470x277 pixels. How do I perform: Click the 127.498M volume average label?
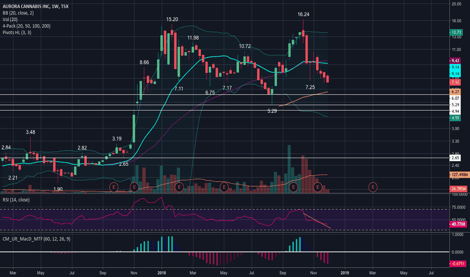460,175
